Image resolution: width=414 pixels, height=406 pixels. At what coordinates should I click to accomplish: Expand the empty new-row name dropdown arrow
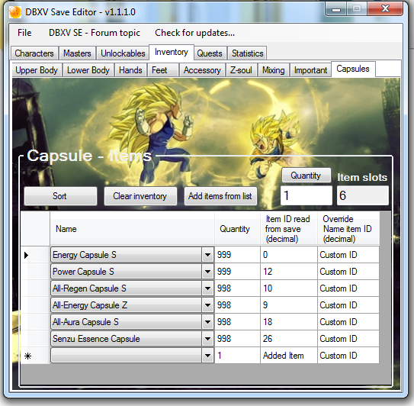pos(208,356)
